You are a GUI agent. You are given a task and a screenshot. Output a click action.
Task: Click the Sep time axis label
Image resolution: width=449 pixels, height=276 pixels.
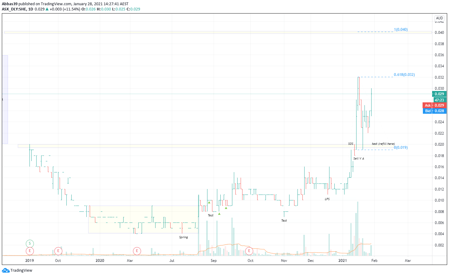(x=214, y=261)
